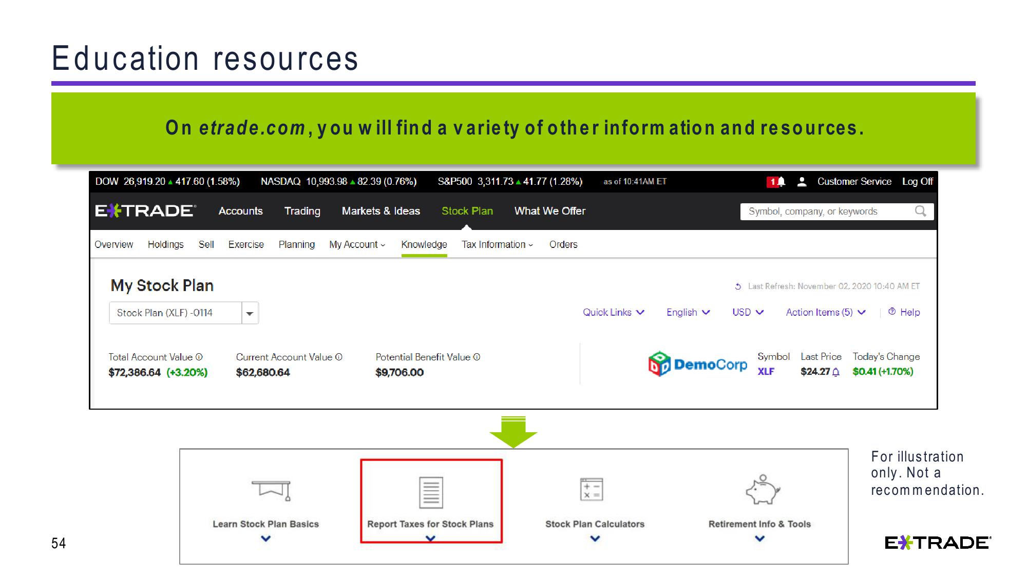Image resolution: width=1027 pixels, height=577 pixels.
Task: Open What We Offer menu
Action: pyautogui.click(x=550, y=211)
